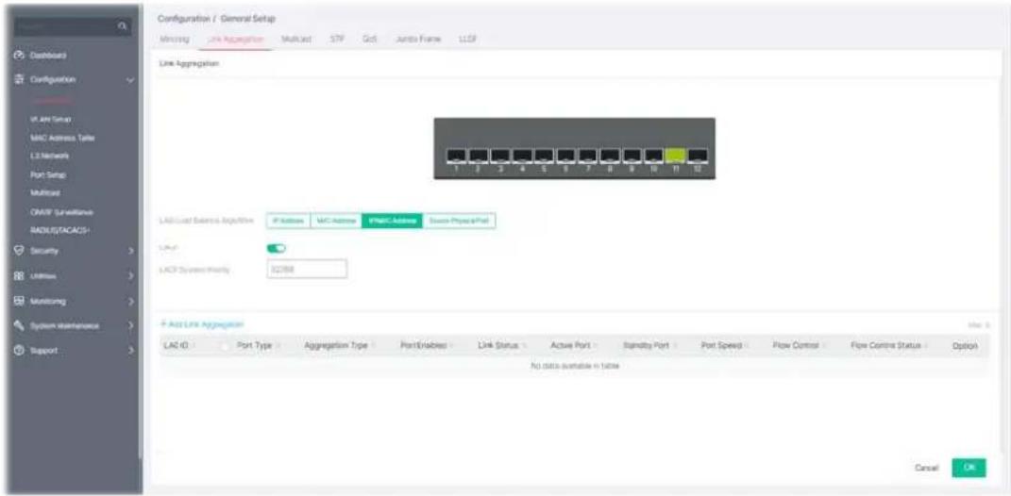The width and height of the screenshot is (1011, 496).
Task: Sort table by Port Type column
Action: (259, 346)
